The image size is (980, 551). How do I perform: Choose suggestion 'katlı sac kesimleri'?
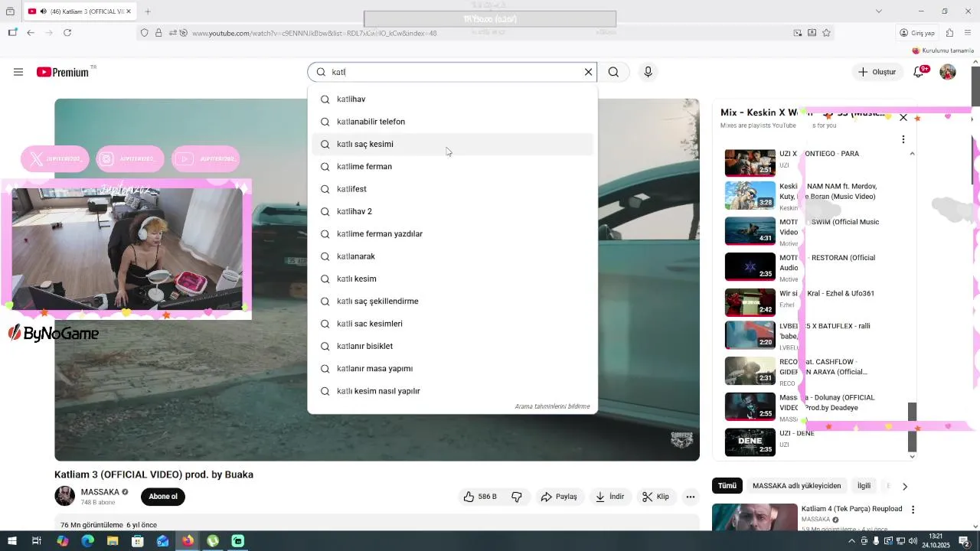452,324
